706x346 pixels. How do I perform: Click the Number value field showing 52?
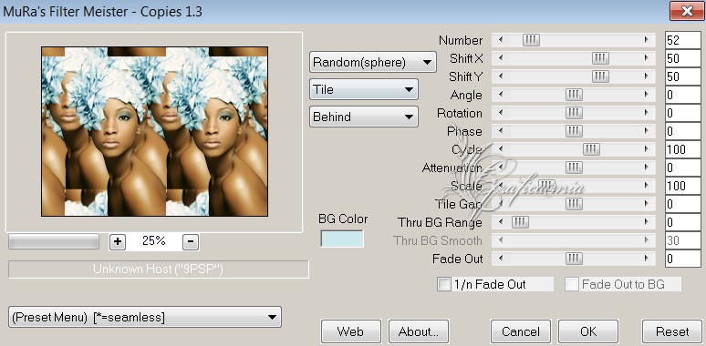682,40
